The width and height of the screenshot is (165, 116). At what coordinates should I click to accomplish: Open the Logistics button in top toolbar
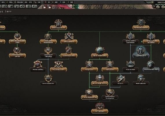point(34,6)
